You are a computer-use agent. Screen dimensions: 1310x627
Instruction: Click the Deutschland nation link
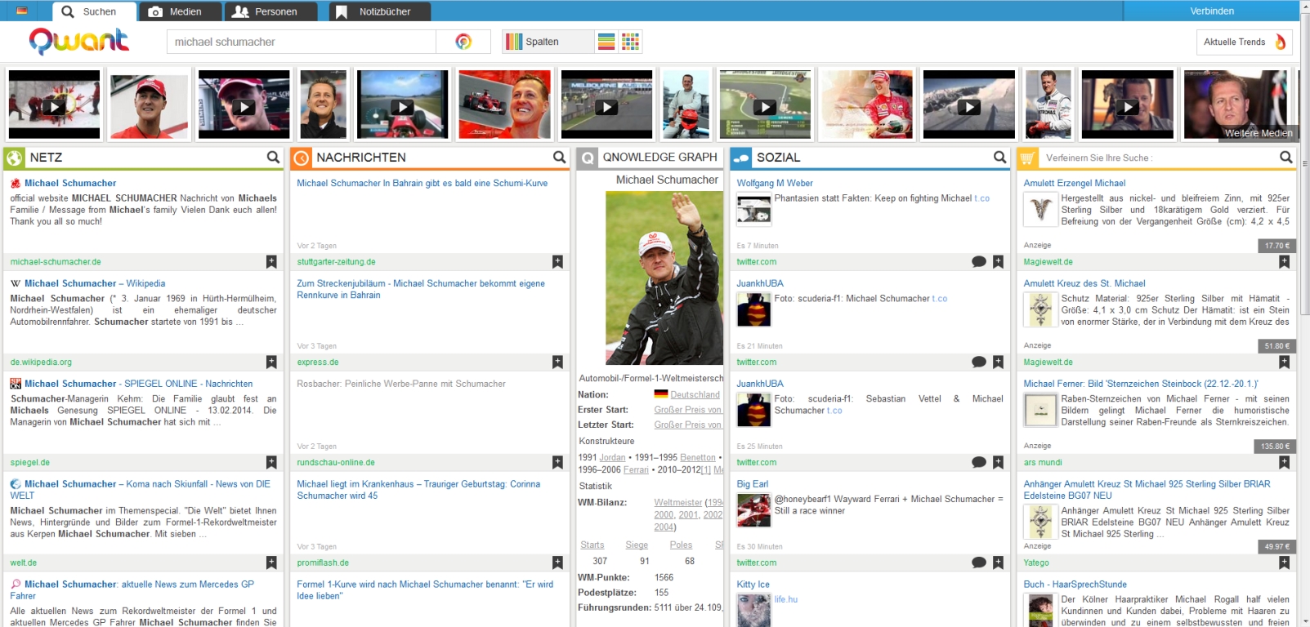[x=695, y=394]
